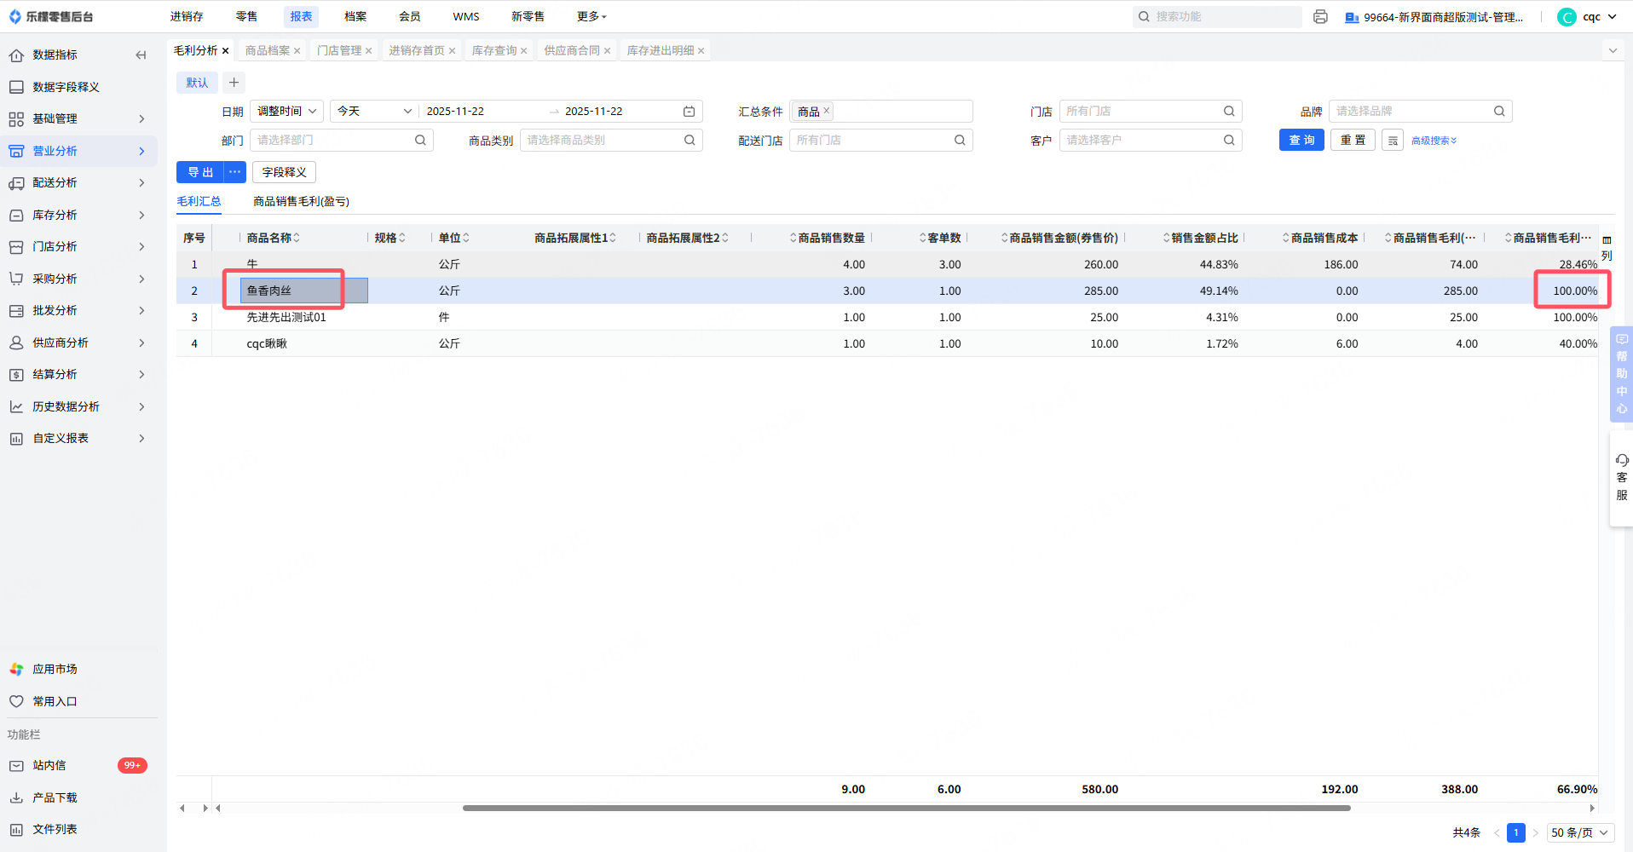
Task: Switch to 商品销售毛利(盈亏) tab
Action: pos(301,202)
